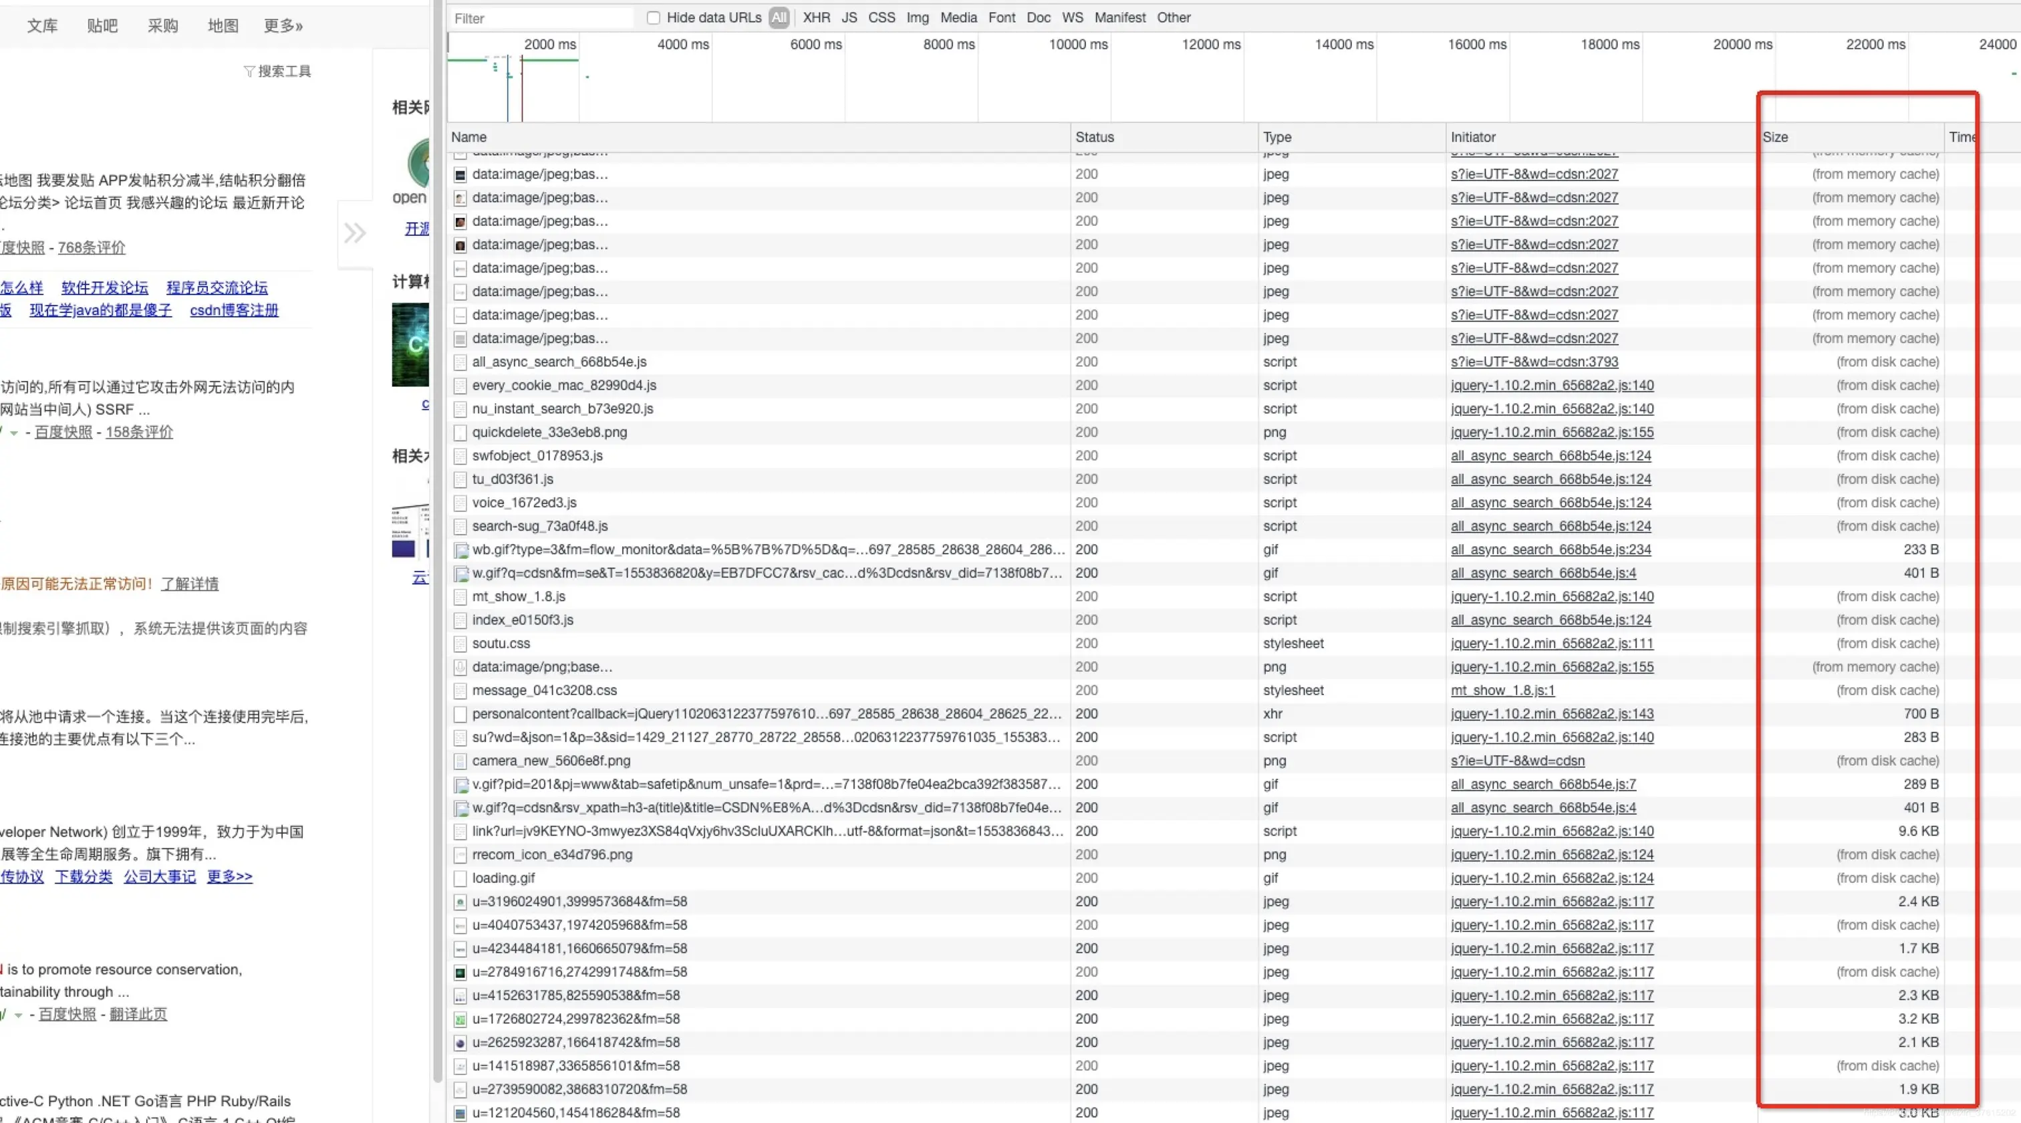Sort requests by Name column header
This screenshot has width=2021, height=1123.
pyautogui.click(x=758, y=136)
